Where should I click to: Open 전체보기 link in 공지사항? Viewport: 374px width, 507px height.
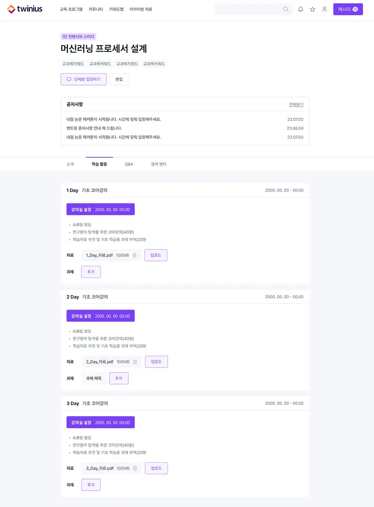click(x=296, y=104)
